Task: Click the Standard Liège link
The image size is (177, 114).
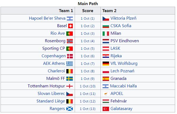Action: point(51,101)
